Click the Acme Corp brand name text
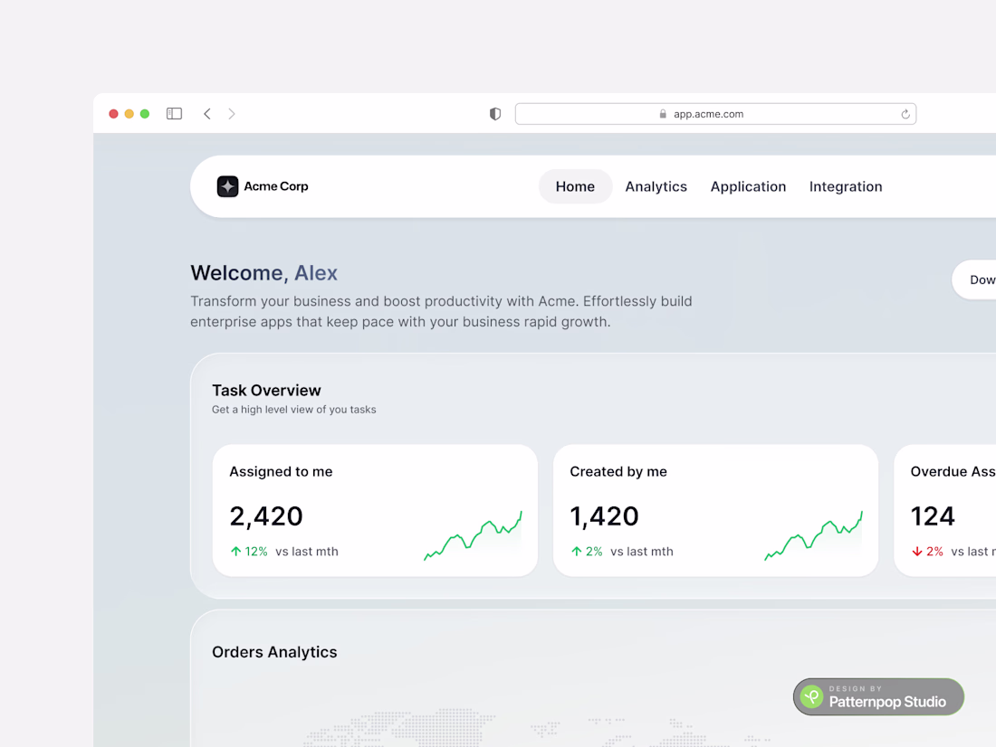This screenshot has width=996, height=747. (x=276, y=186)
